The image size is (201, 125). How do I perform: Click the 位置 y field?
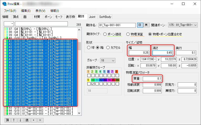[169, 59]
